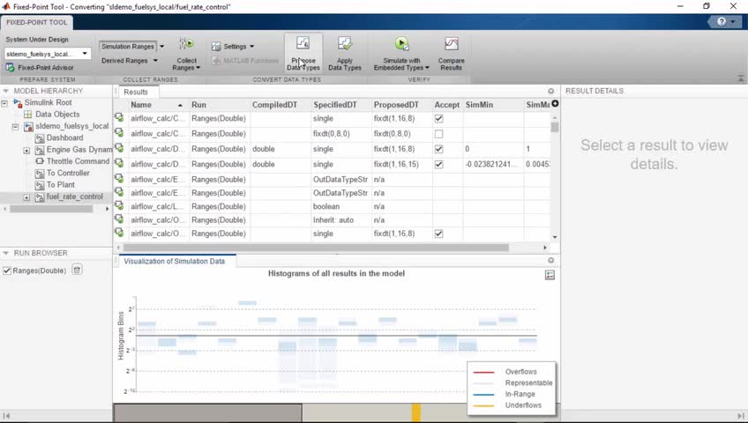
Task: Sort by the SimMin column header
Action: click(493, 105)
